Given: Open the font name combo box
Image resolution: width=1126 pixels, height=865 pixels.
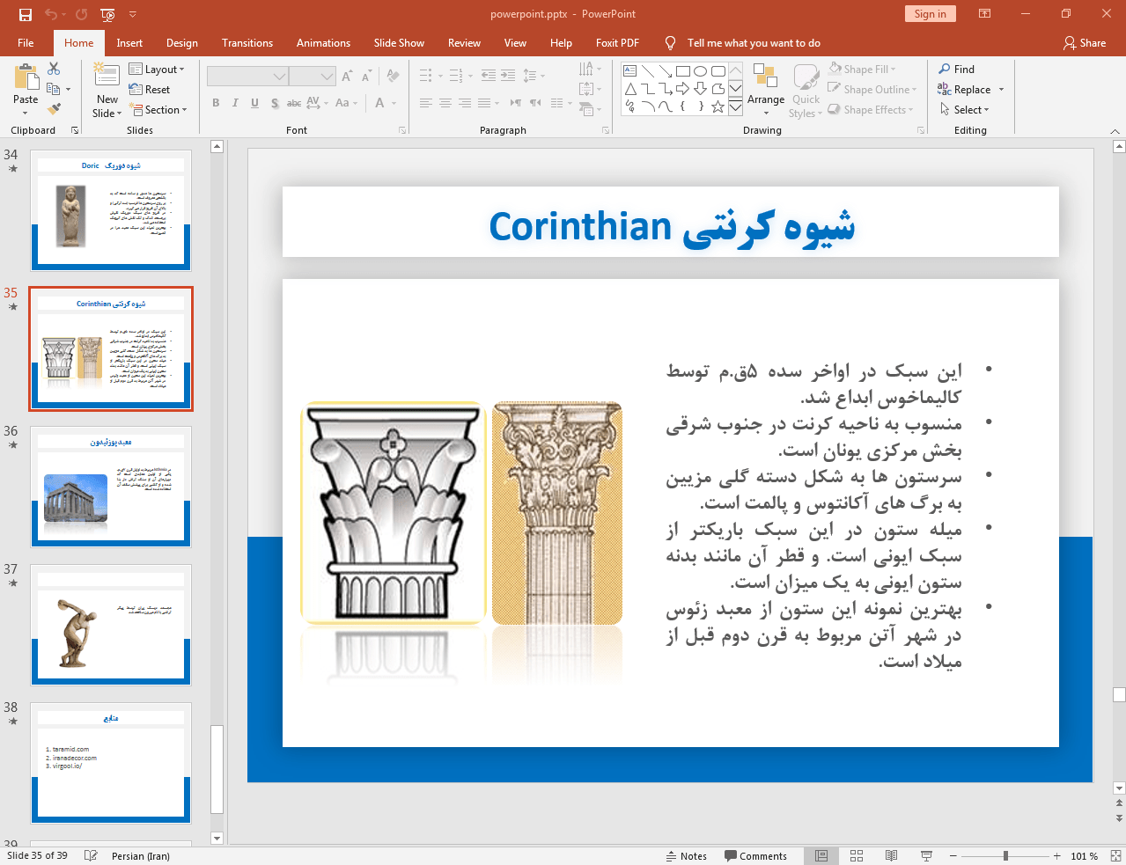Looking at the screenshot, I should (247, 77).
